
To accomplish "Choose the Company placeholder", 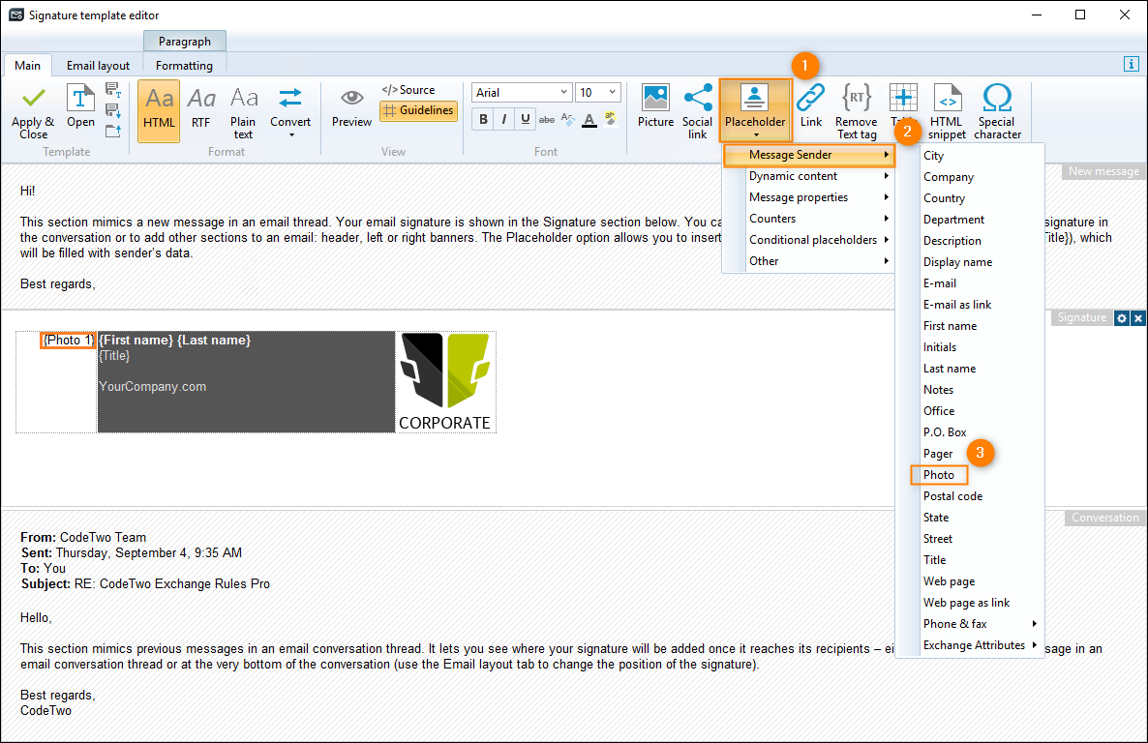I will pyautogui.click(x=970, y=177).
